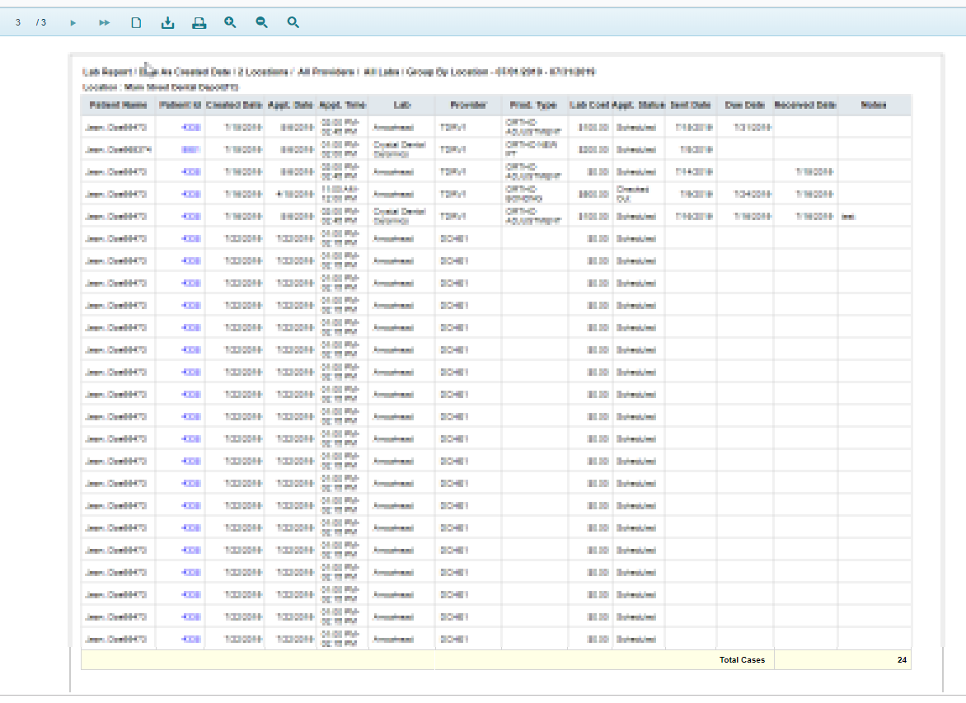This screenshot has height=703, width=966.
Task: Click the Created Date column header
Action: [x=234, y=105]
